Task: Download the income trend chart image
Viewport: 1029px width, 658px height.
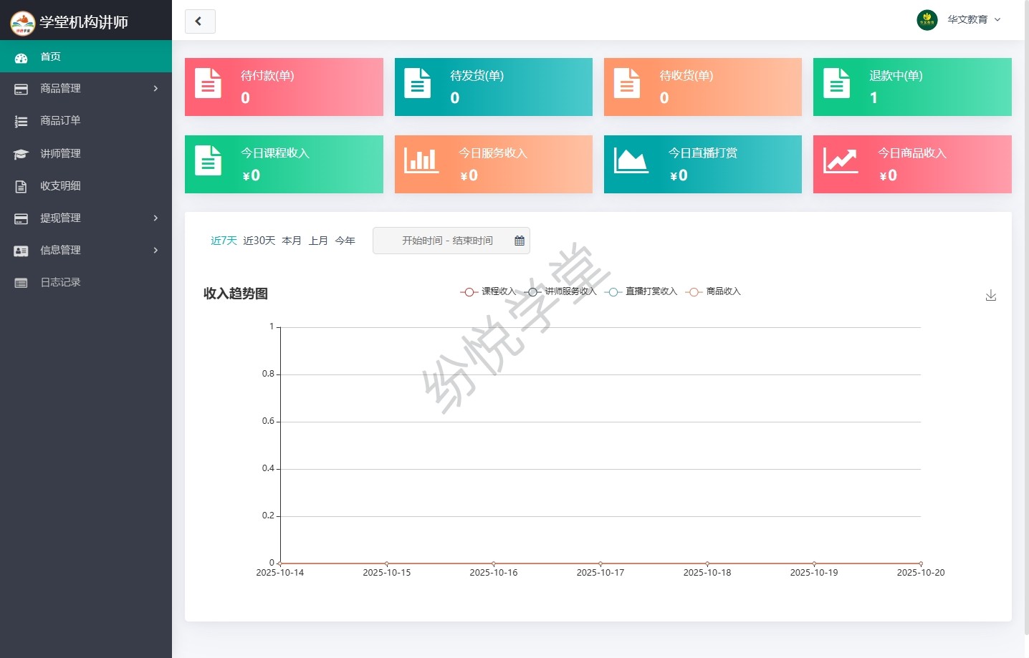Action: click(x=990, y=295)
